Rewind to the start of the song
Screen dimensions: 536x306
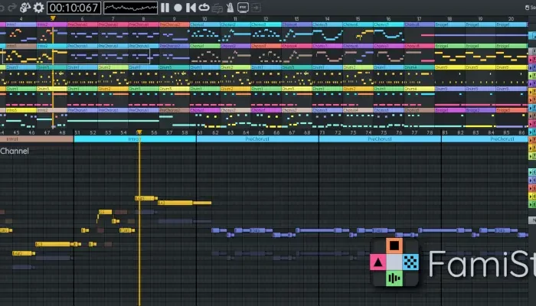(191, 8)
